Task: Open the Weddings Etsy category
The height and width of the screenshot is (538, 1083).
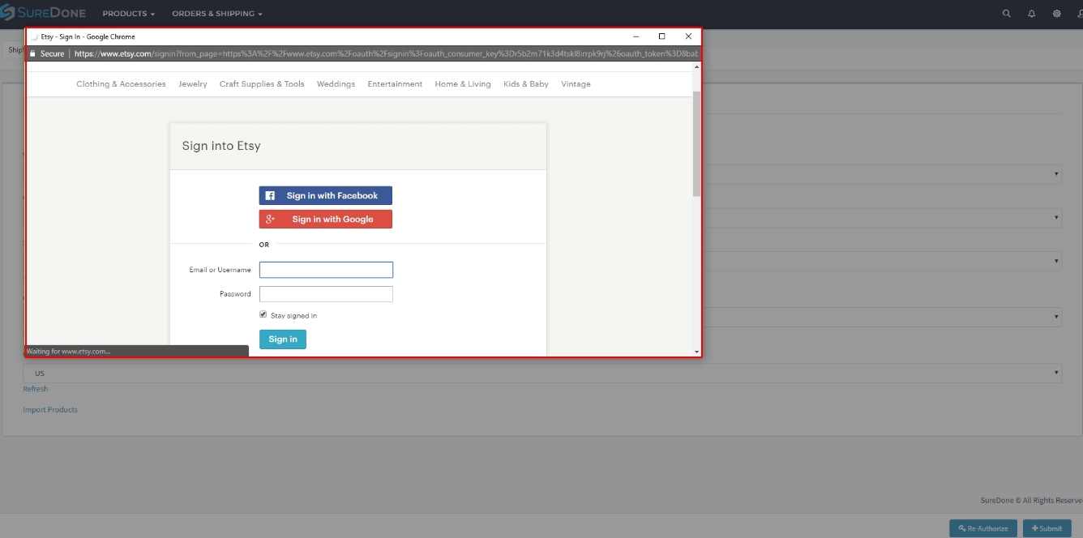Action: pyautogui.click(x=336, y=84)
